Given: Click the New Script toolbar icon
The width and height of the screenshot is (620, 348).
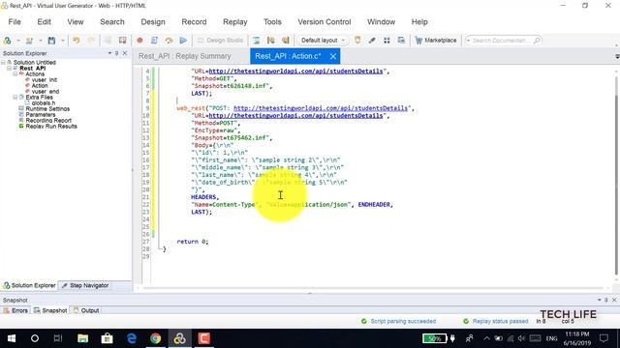Looking at the screenshot, I should pyautogui.click(x=7, y=41).
